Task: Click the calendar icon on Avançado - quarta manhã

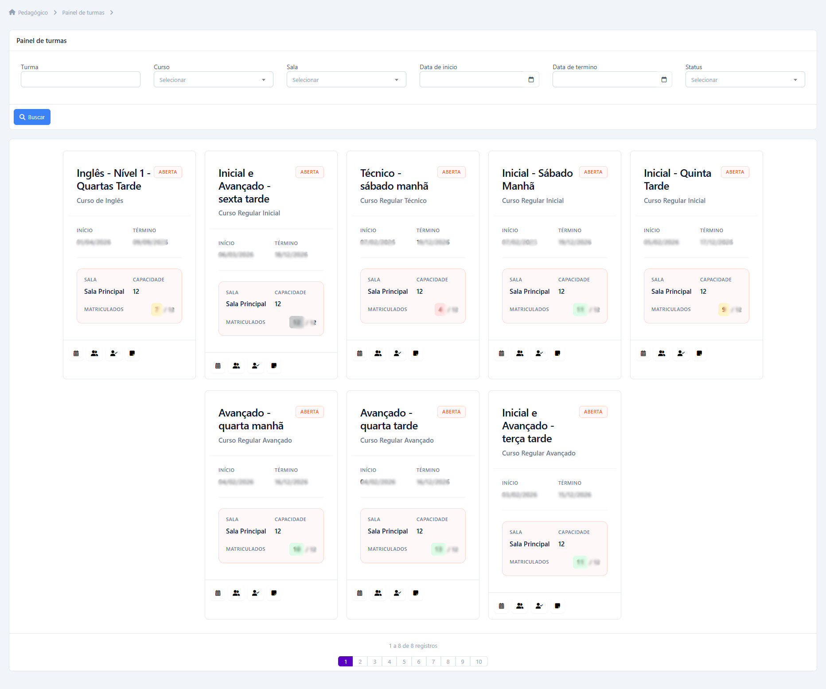Action: (x=218, y=593)
